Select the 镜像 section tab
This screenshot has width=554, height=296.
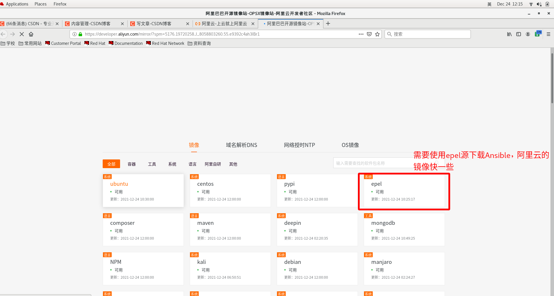click(194, 145)
